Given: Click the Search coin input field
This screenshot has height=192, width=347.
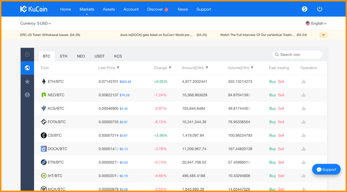Looking at the screenshot, I should point(297,55).
